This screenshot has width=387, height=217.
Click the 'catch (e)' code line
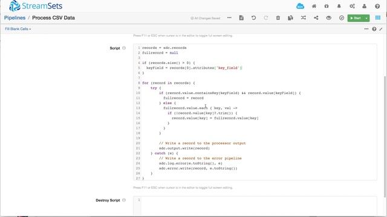tap(164, 153)
